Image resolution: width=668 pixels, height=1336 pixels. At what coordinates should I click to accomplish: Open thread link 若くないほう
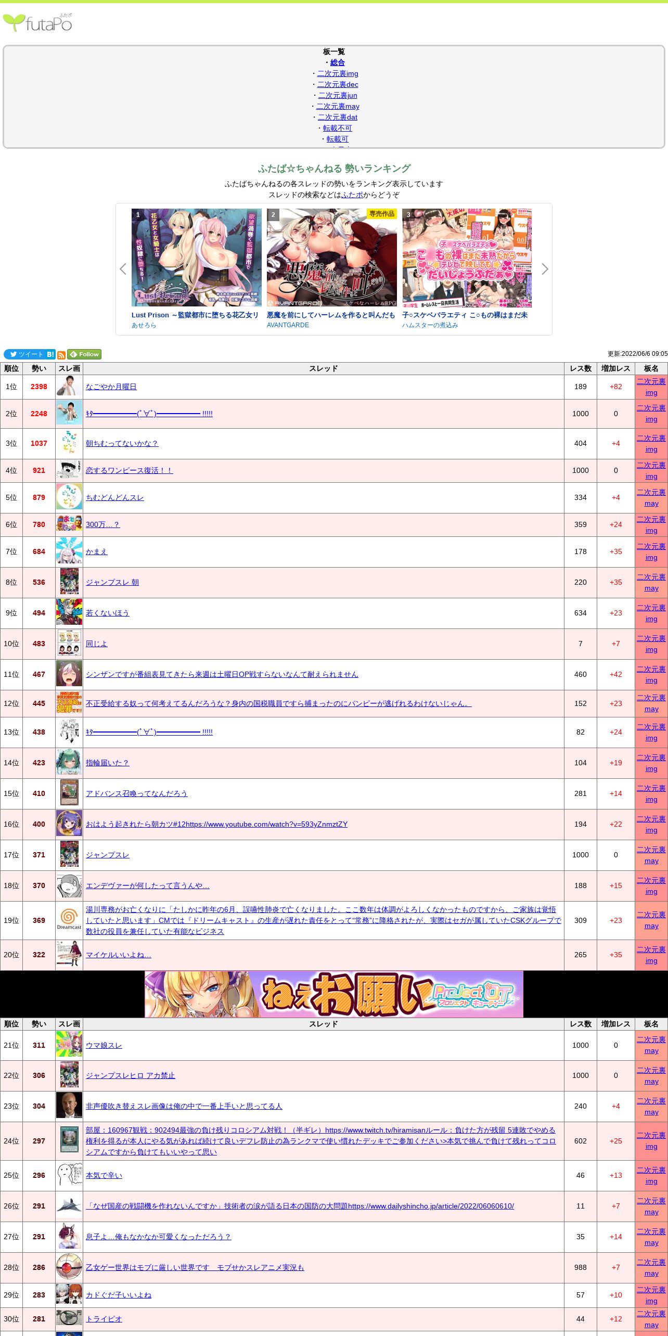point(108,613)
